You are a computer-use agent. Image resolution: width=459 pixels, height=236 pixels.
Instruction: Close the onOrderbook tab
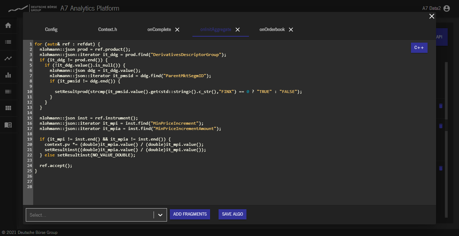point(291,30)
